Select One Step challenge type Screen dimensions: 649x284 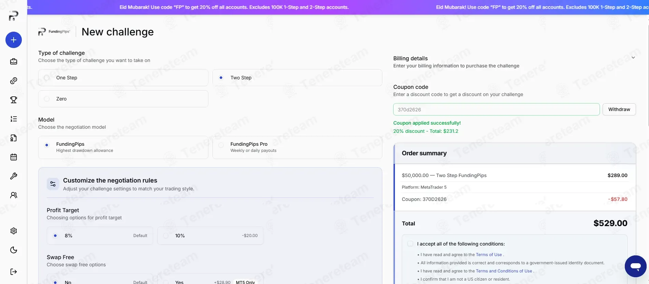coord(123,78)
